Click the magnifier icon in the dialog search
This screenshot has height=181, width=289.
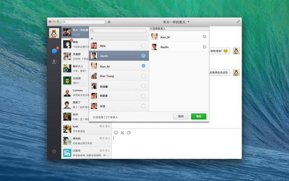[92, 31]
